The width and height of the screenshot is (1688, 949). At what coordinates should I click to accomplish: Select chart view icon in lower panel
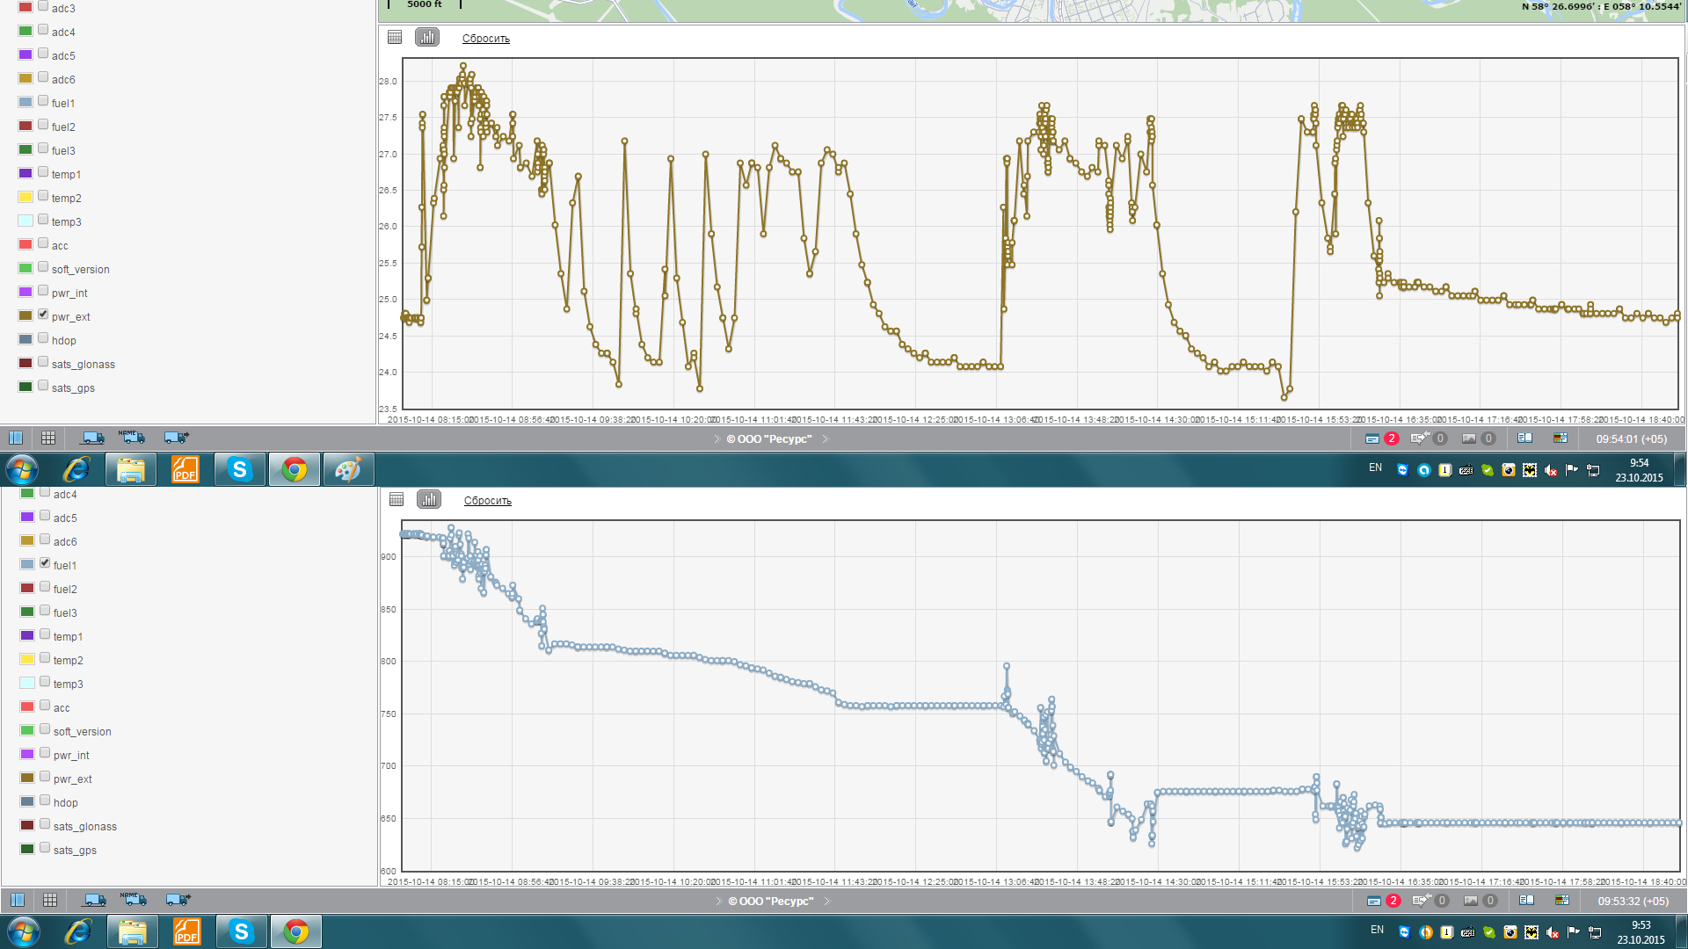click(429, 500)
